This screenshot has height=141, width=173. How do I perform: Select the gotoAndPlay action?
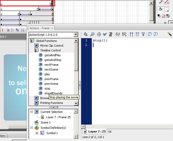pyautogui.click(x=52, y=55)
